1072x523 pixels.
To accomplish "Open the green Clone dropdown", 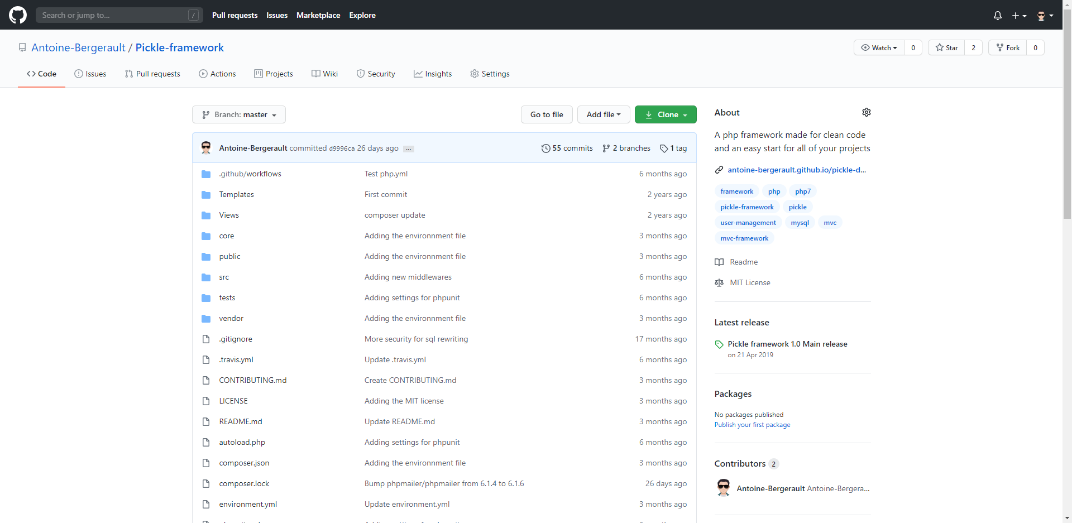I will (x=666, y=114).
